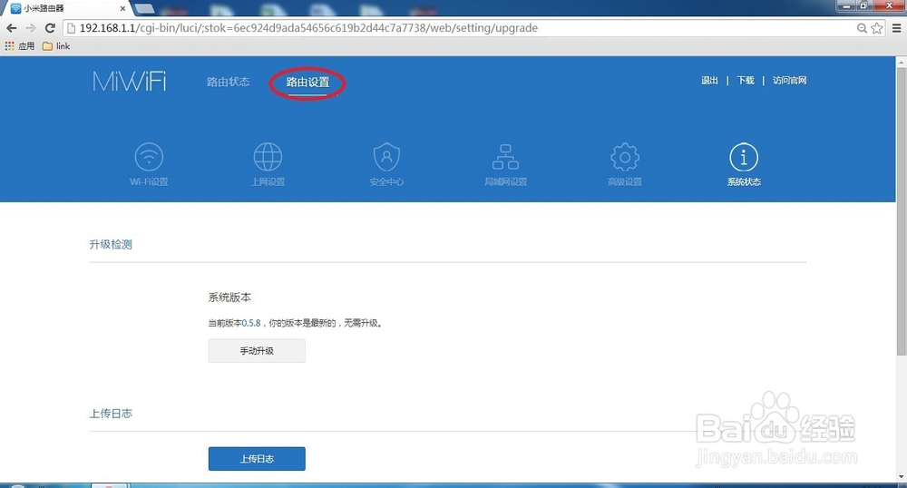The height and width of the screenshot is (488, 907).
Task: Open the 安全中心 shield icon
Action: (x=386, y=157)
